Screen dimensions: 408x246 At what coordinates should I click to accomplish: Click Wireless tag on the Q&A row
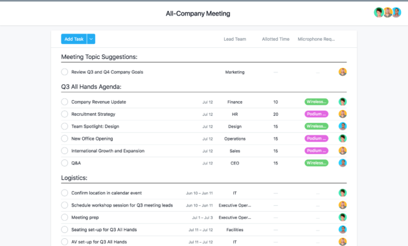coord(317,162)
